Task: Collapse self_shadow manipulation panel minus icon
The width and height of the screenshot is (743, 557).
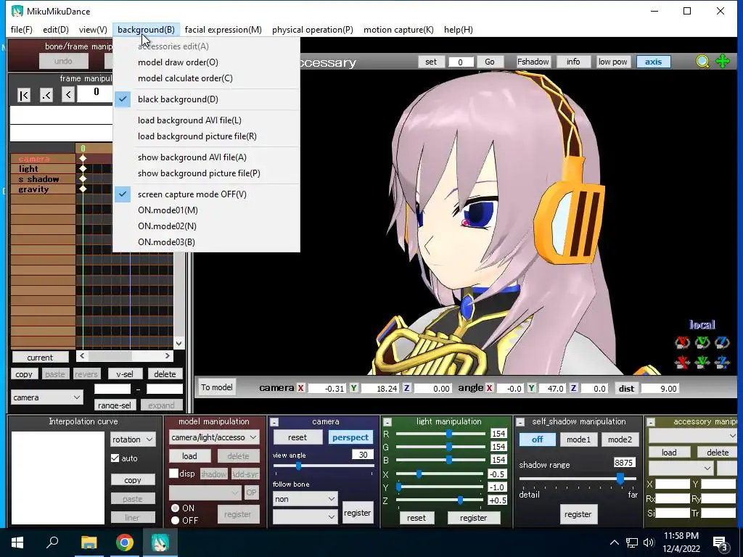Action: pos(520,422)
